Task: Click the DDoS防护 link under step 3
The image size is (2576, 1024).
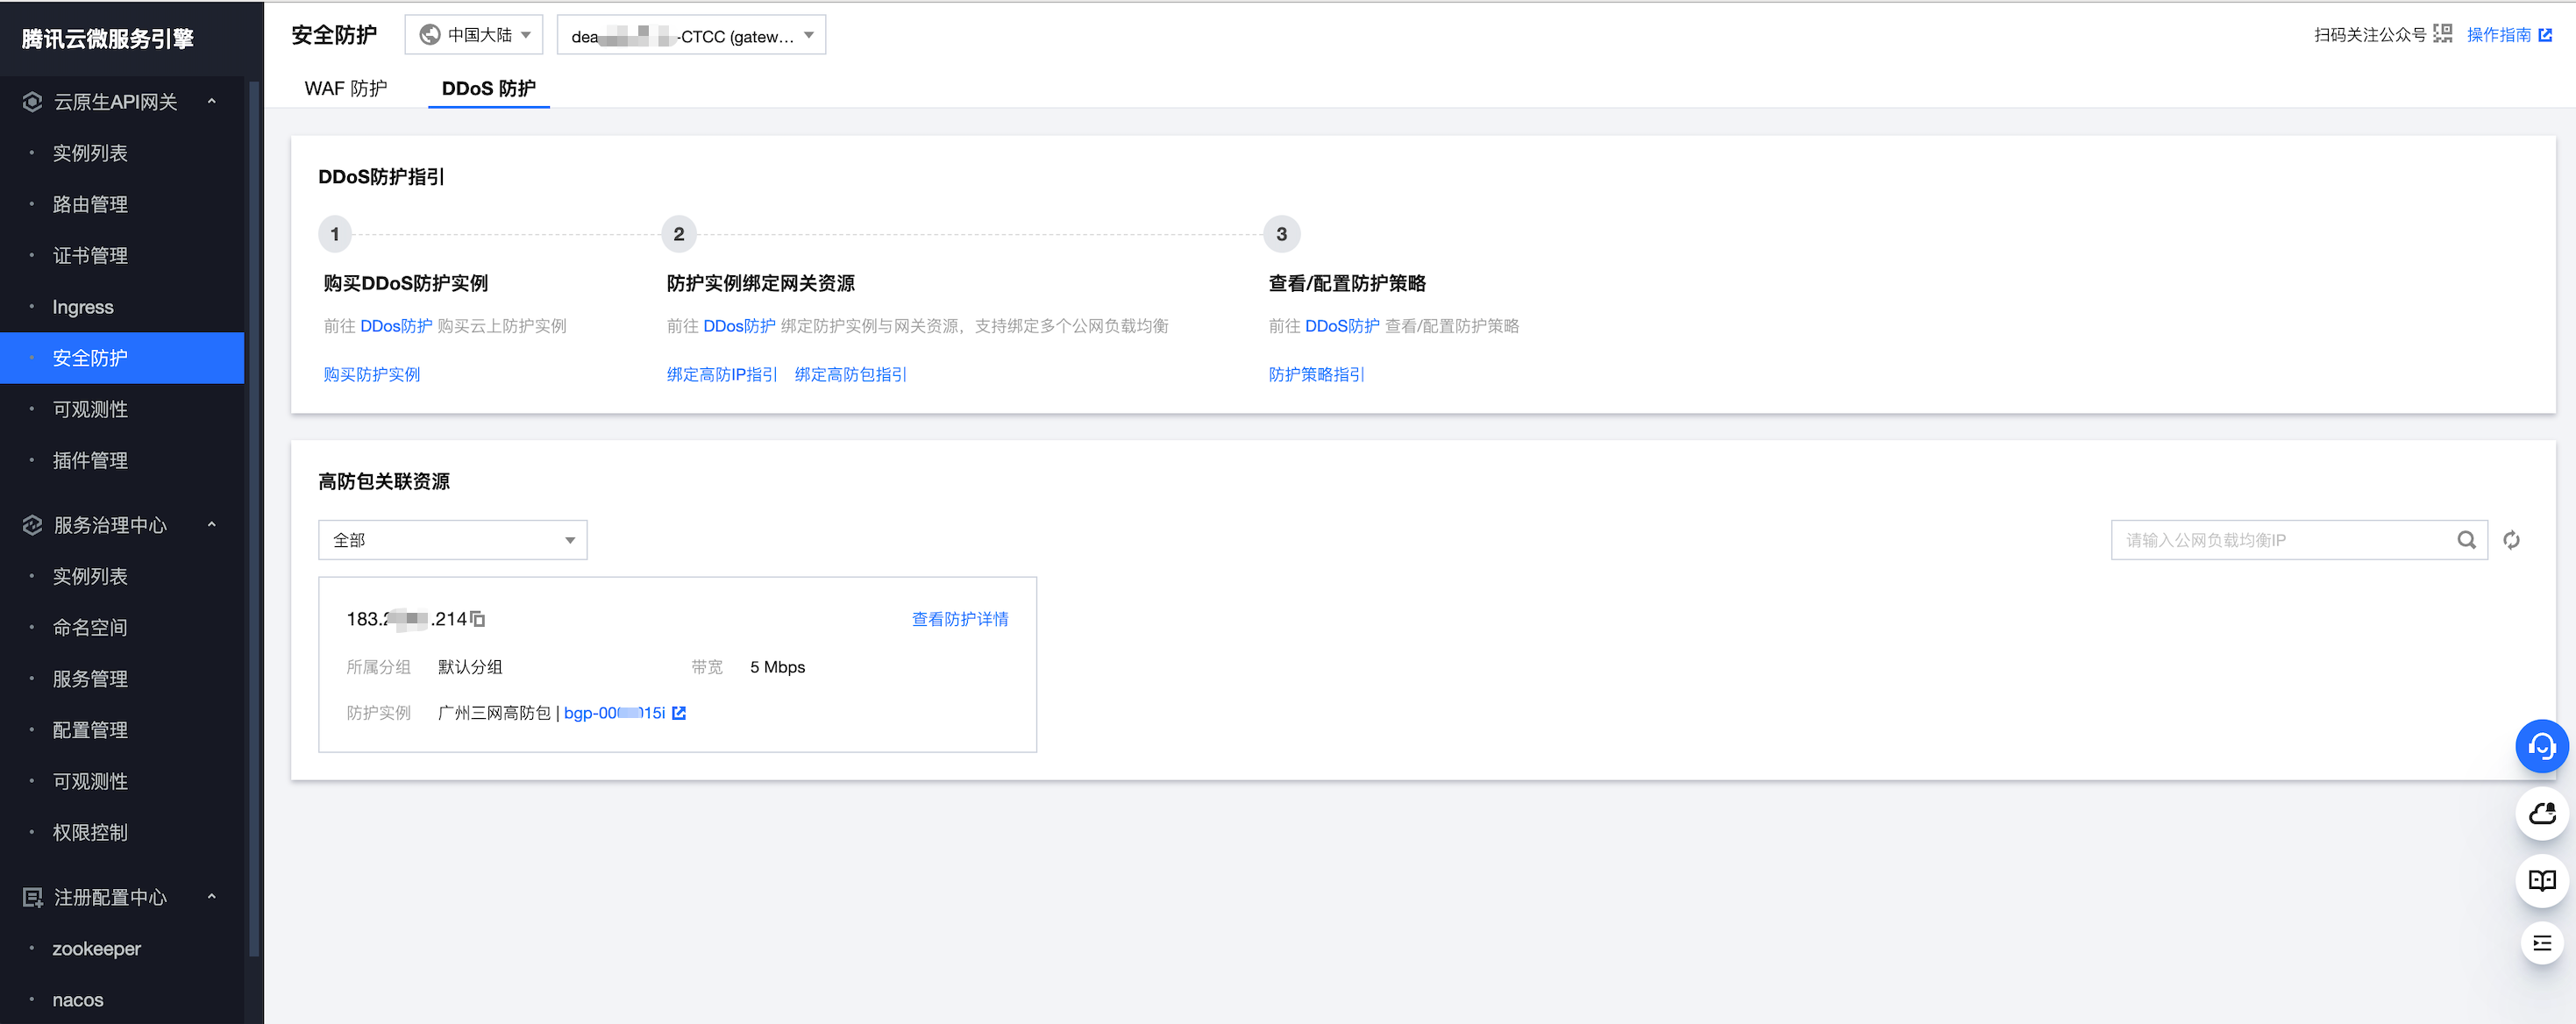Action: point(1342,326)
